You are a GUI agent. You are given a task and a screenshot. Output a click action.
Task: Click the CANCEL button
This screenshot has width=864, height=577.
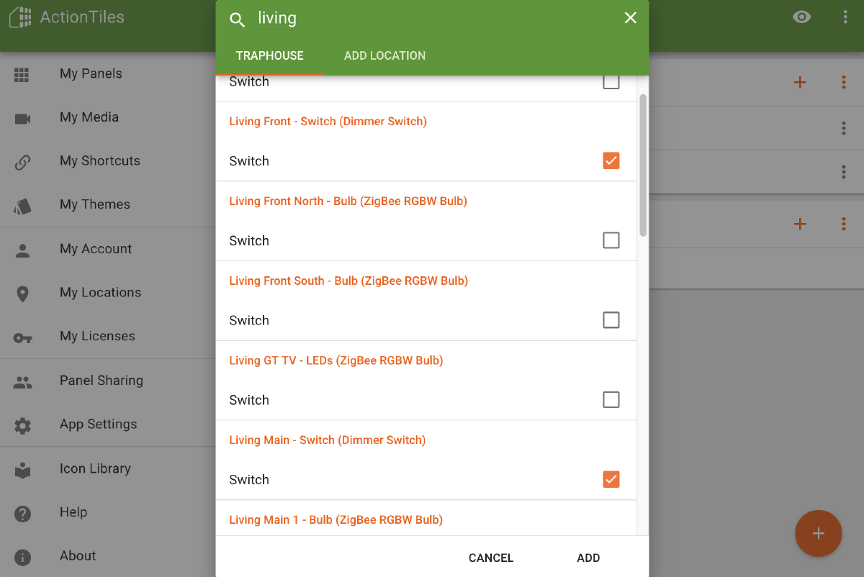coord(491,558)
